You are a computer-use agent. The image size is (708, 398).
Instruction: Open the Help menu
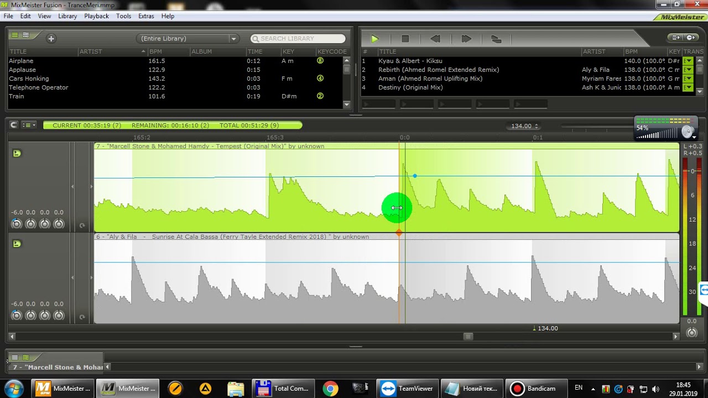[168, 16]
